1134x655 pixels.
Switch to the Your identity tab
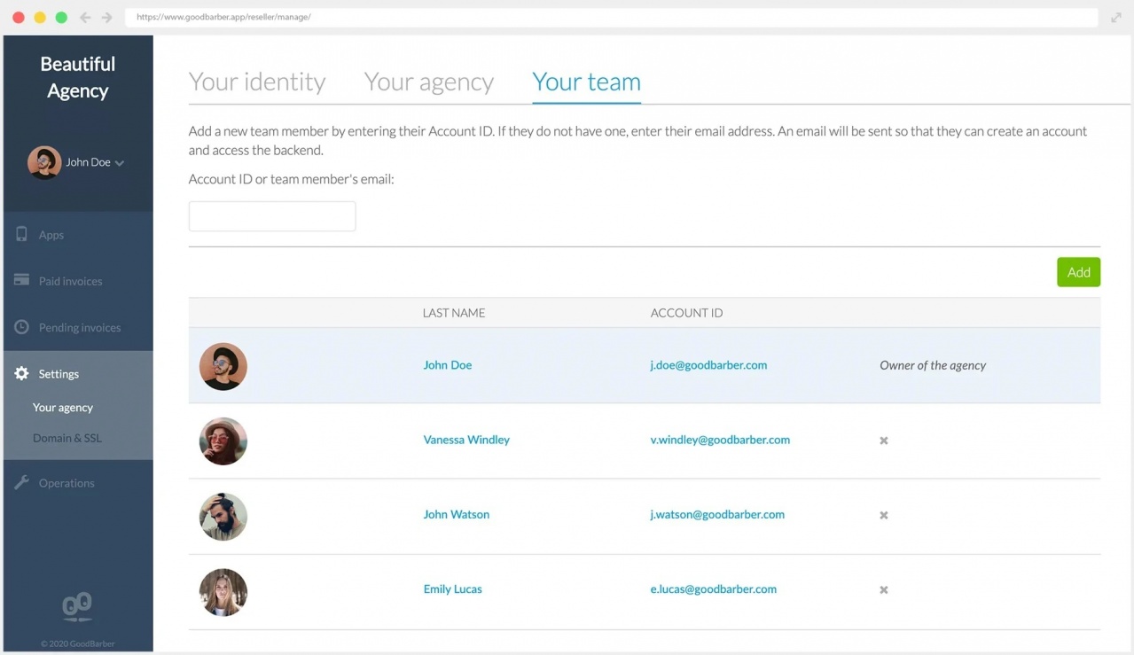click(257, 82)
